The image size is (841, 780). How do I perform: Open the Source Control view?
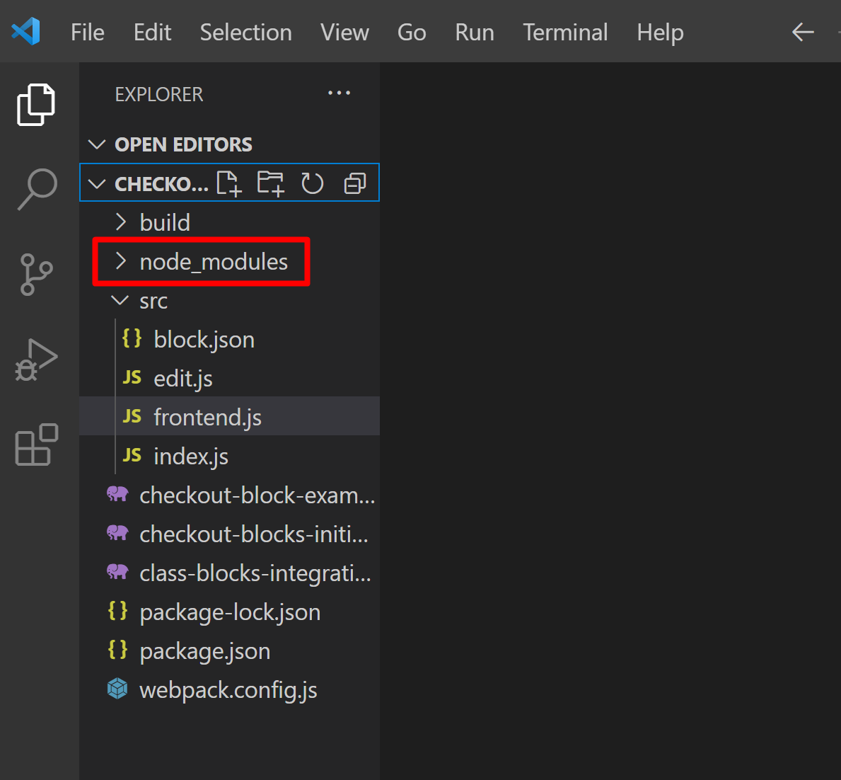[37, 275]
